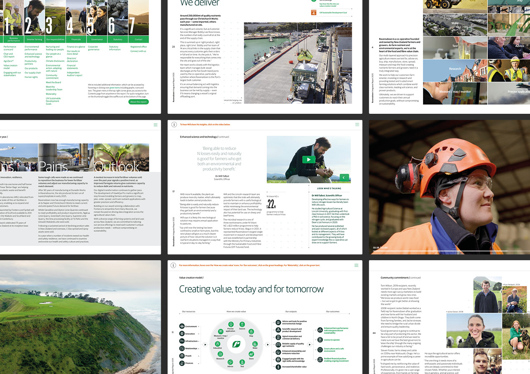Open the Financials section tab

click(76, 39)
